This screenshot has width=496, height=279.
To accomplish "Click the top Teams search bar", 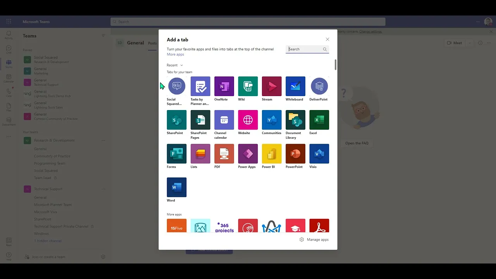I will [x=248, y=22].
